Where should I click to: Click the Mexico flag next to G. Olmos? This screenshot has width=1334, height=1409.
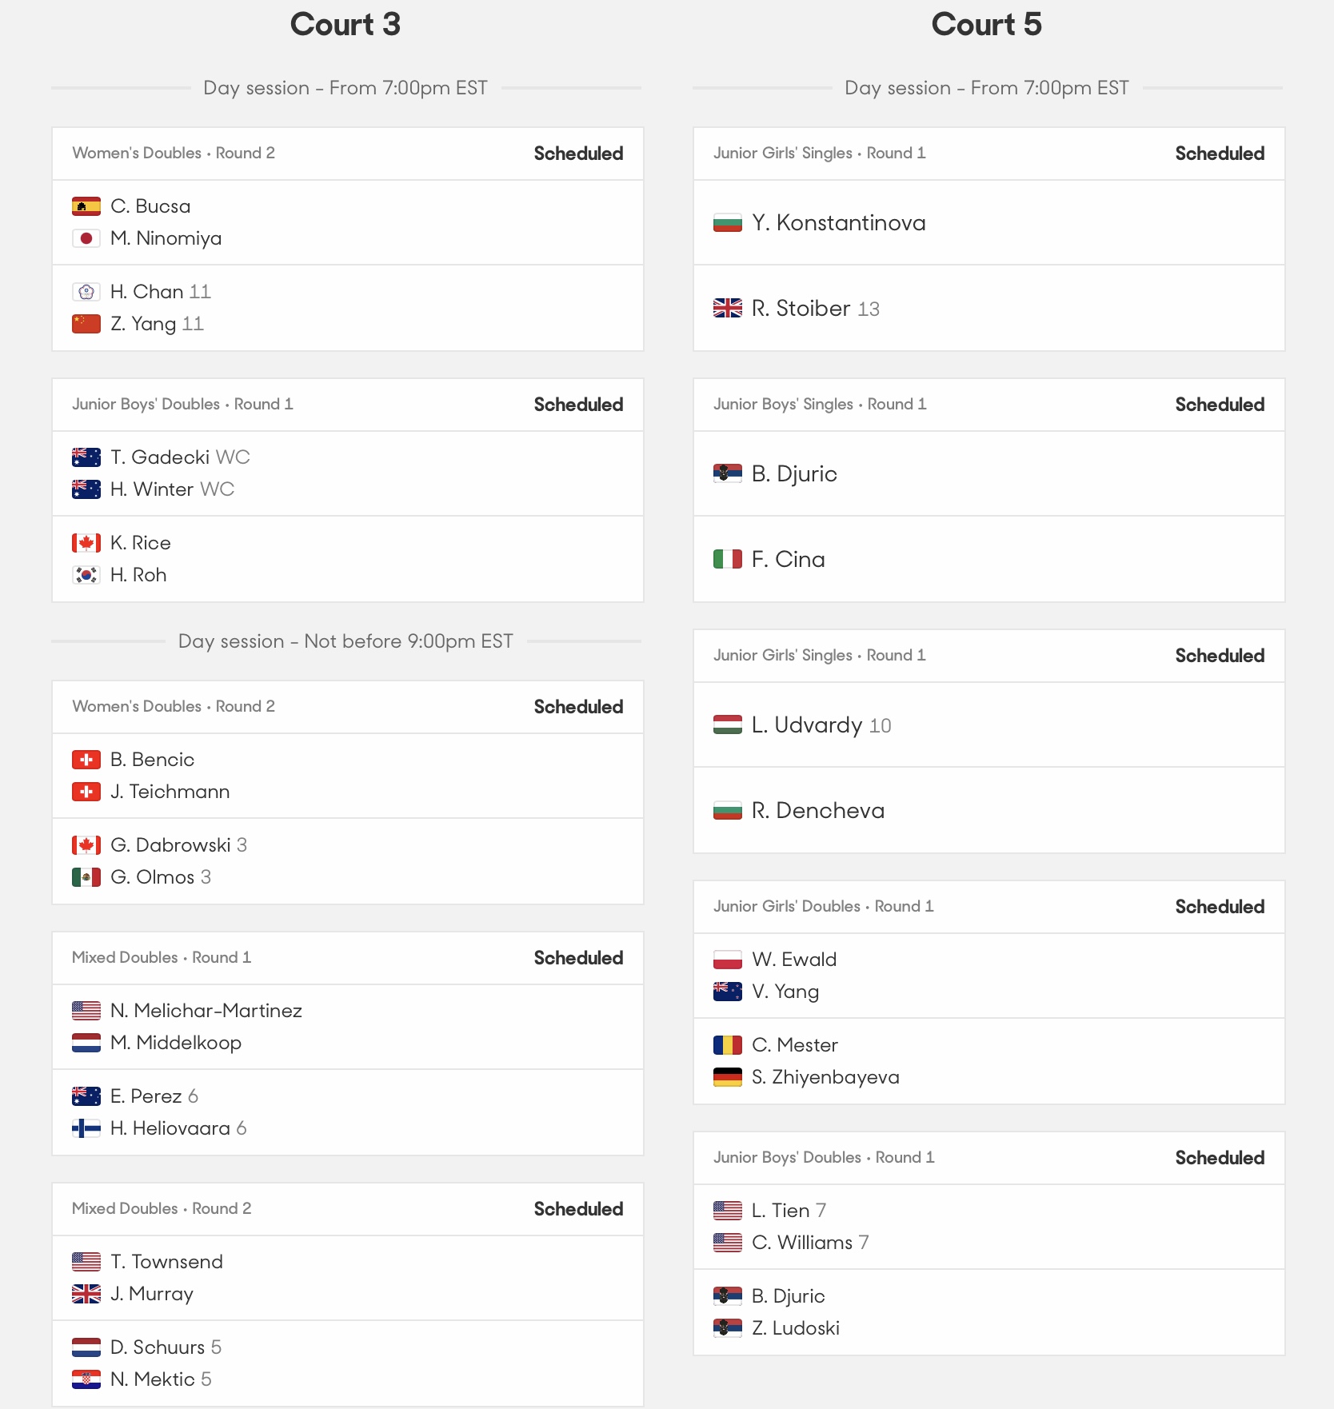[x=86, y=877]
